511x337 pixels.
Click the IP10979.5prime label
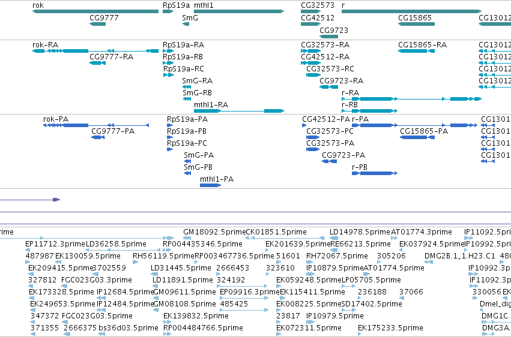tap(335, 316)
